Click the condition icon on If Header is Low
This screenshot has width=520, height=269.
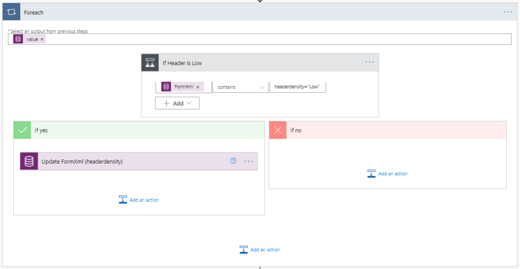[150, 63]
